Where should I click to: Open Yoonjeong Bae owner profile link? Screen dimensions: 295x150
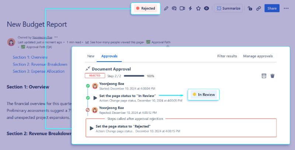tap(42, 37)
